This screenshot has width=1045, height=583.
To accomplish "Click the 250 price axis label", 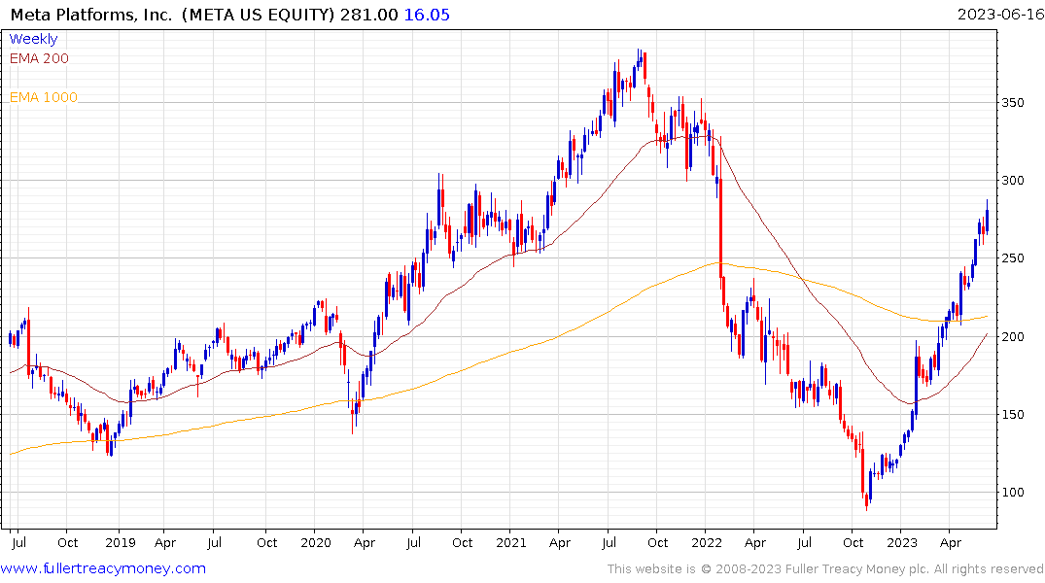I will (x=1013, y=258).
